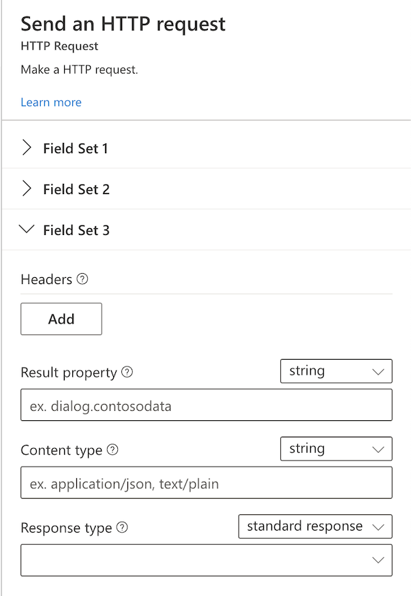This screenshot has width=411, height=596.
Task: Focus the Content type input field
Action: point(207,483)
